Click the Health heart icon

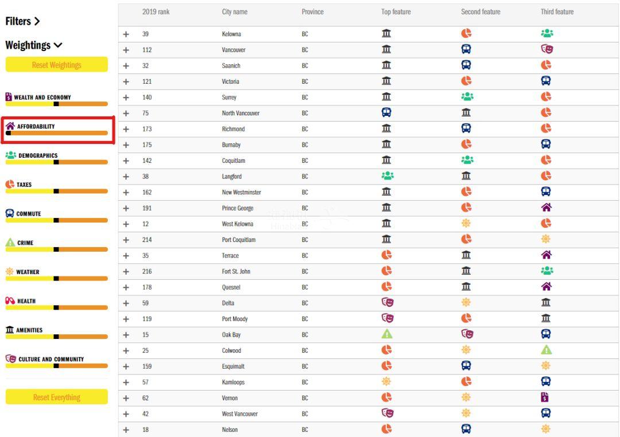[x=10, y=301]
